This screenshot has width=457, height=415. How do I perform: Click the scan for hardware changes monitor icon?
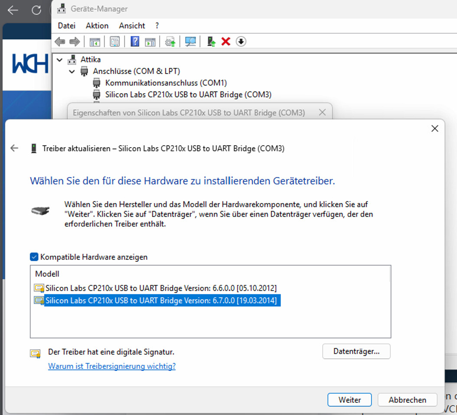coord(190,42)
